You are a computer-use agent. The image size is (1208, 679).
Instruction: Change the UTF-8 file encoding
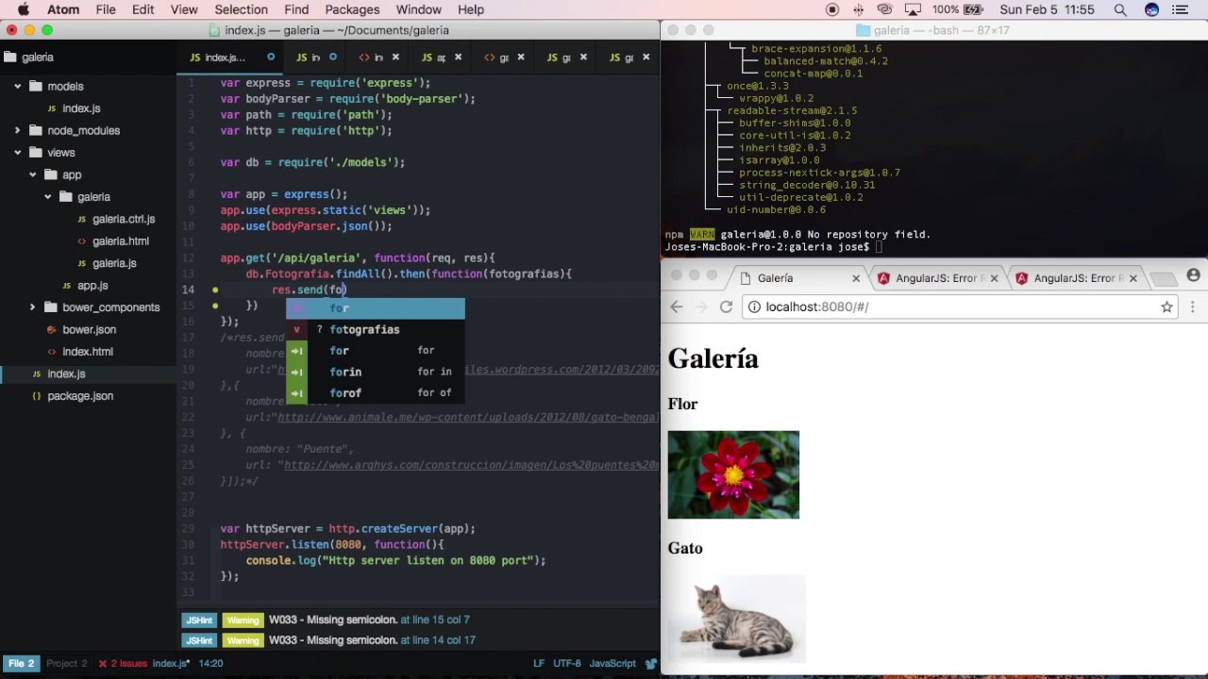(567, 663)
